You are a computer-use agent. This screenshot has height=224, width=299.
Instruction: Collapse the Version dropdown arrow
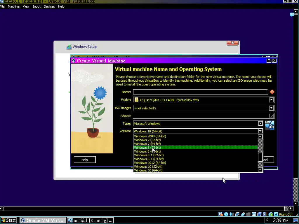(260, 131)
